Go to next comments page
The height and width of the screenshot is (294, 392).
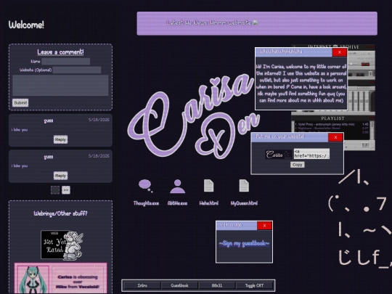point(66,190)
